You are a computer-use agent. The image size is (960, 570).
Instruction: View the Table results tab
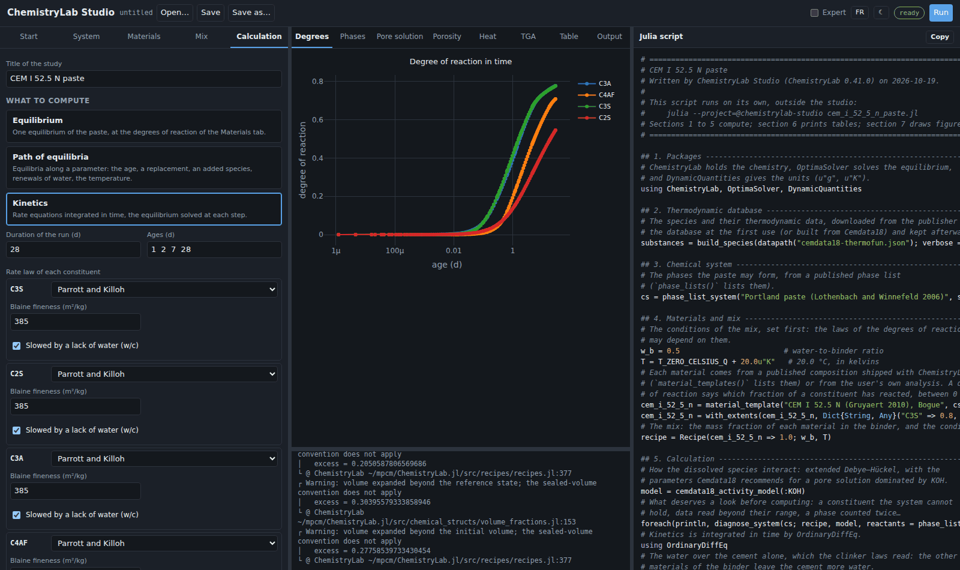tap(569, 37)
